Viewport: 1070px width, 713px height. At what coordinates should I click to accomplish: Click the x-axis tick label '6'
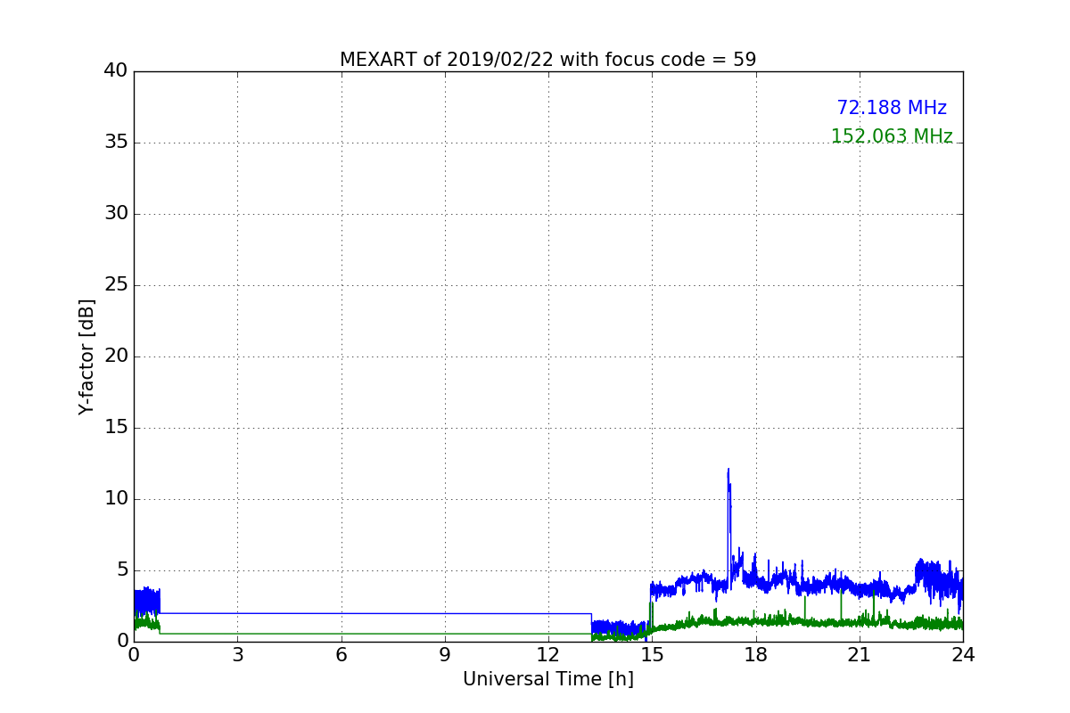(341, 655)
